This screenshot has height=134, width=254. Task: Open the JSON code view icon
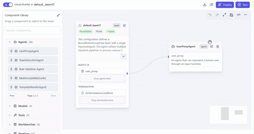point(238,15)
